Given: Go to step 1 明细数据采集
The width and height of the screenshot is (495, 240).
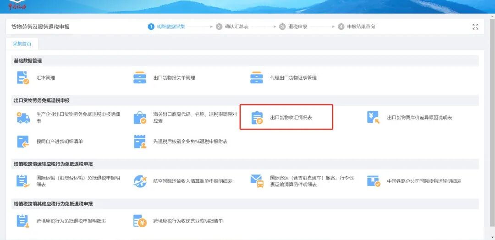Looking at the screenshot, I should click(166, 27).
